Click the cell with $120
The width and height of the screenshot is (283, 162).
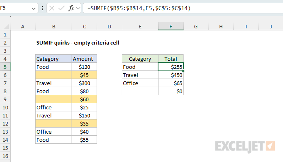[84, 67]
